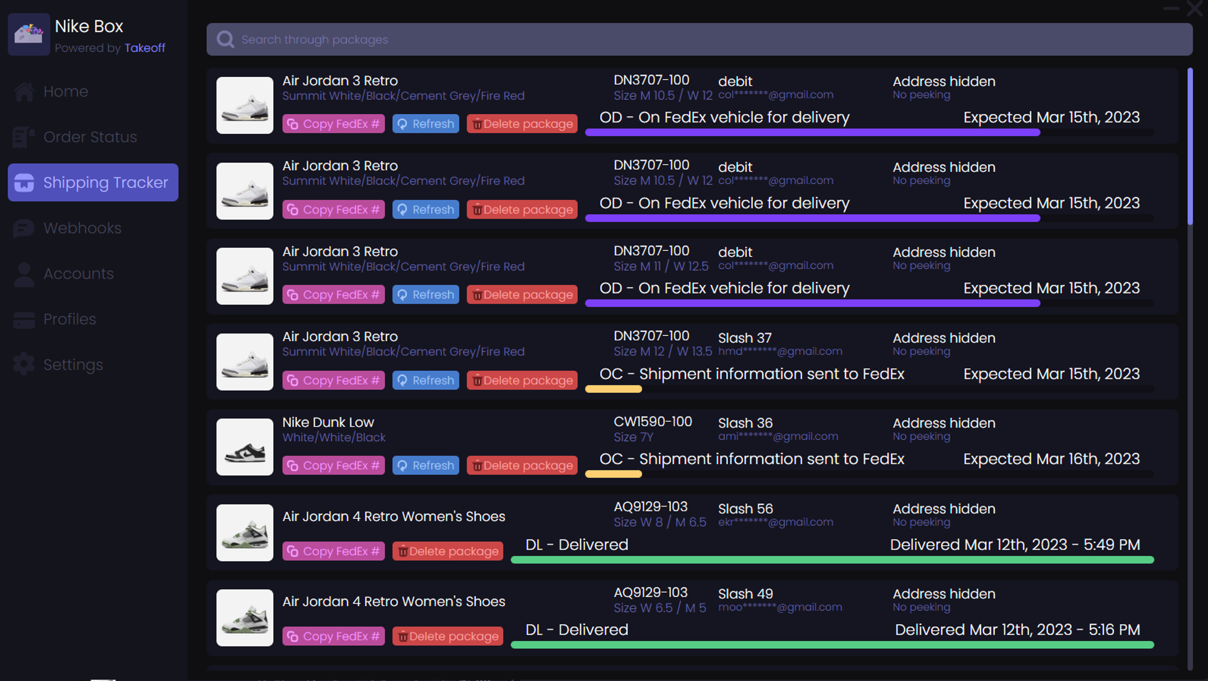The image size is (1208, 681).
Task: Select the Shipping Tracker sidebar item
Action: [93, 183]
